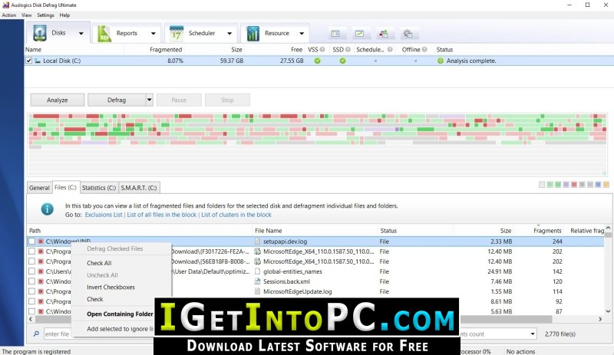
Task: Open List of clusters in the block
Action: point(236,215)
